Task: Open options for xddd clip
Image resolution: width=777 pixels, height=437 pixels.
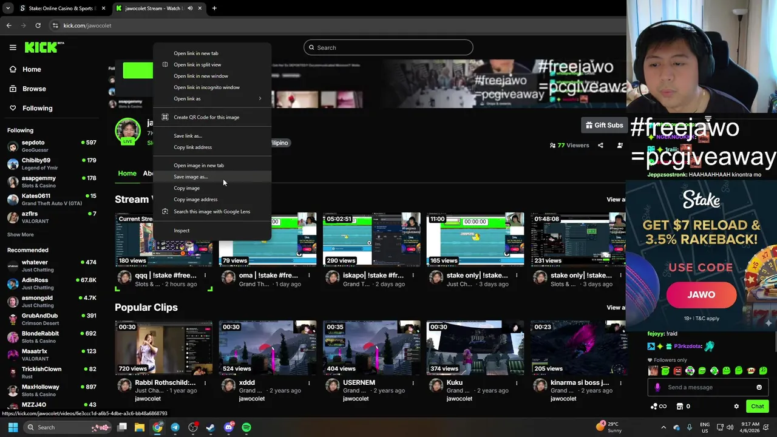Action: point(309,383)
